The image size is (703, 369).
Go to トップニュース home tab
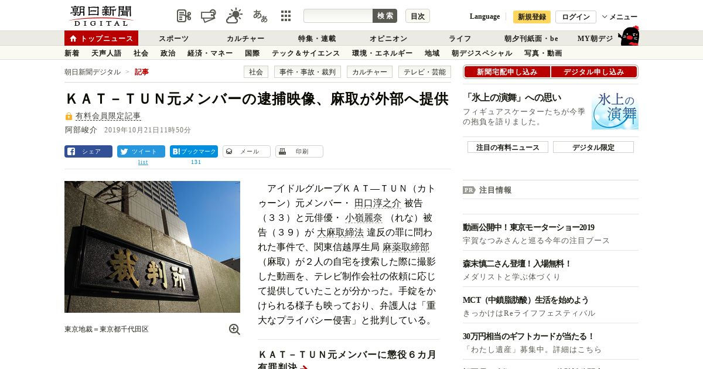(x=101, y=38)
